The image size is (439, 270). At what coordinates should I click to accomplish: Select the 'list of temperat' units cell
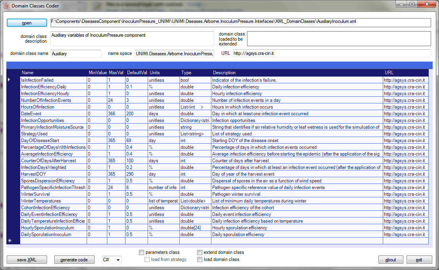(x=164, y=201)
